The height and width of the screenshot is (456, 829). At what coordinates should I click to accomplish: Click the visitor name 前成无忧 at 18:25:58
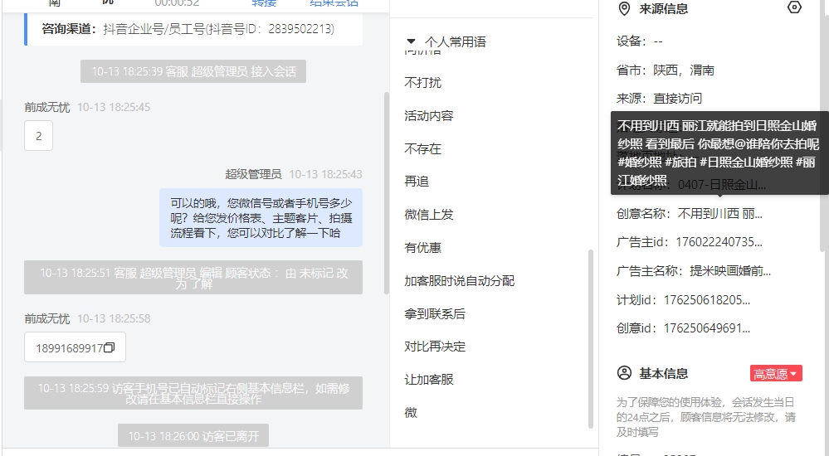point(47,318)
